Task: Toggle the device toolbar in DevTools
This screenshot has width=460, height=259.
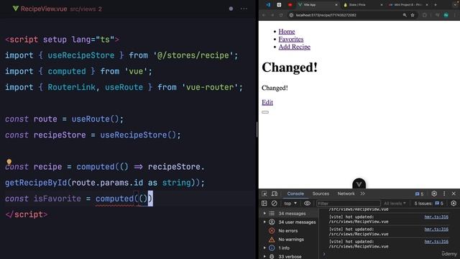Action: [x=275, y=194]
